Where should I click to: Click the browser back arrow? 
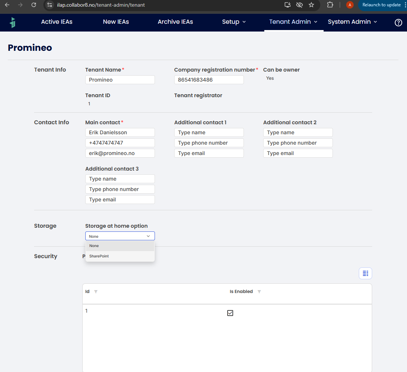pos(7,5)
